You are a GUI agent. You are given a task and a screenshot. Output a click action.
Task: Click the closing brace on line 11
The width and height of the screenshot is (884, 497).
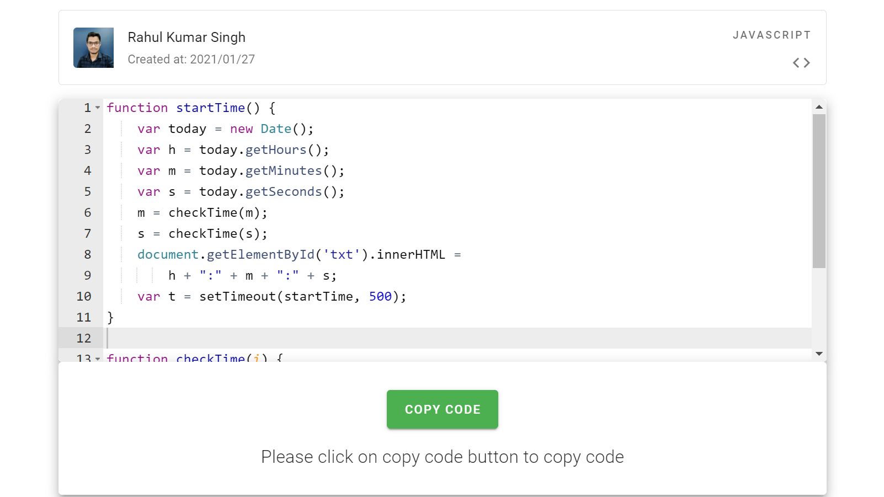coord(110,317)
